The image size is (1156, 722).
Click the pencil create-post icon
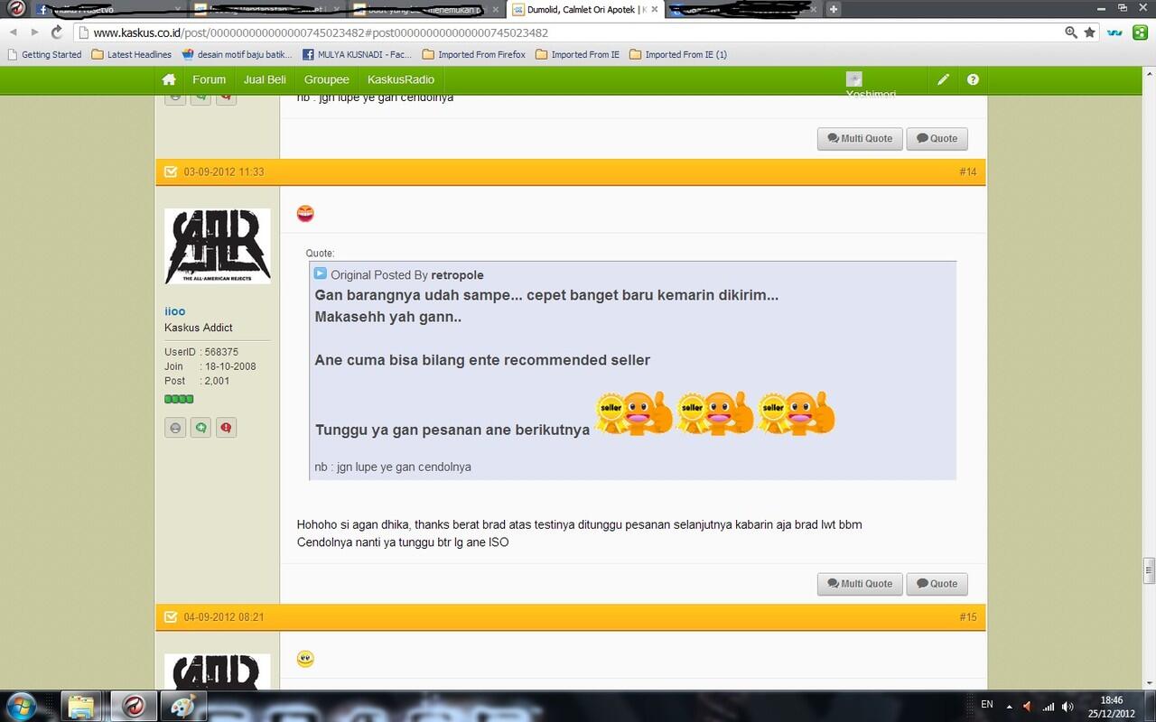[943, 79]
